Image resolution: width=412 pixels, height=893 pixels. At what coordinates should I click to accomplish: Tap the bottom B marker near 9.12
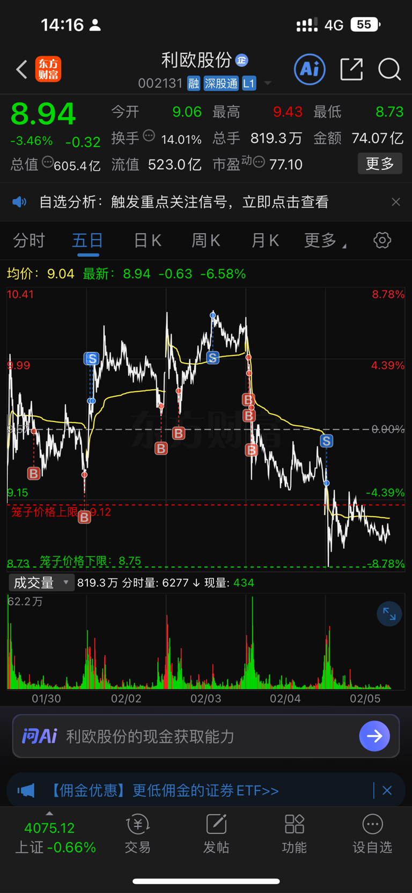click(x=84, y=517)
